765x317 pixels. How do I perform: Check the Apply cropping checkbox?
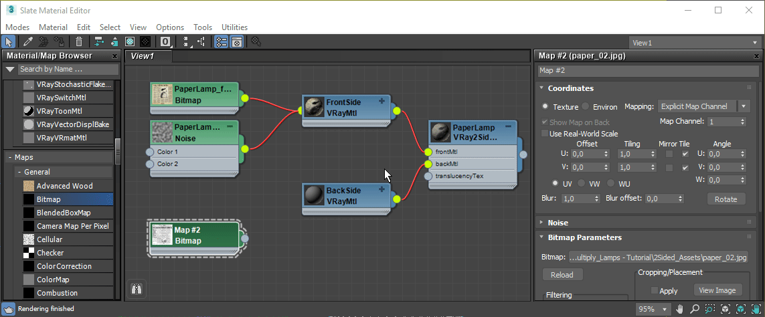pos(655,291)
